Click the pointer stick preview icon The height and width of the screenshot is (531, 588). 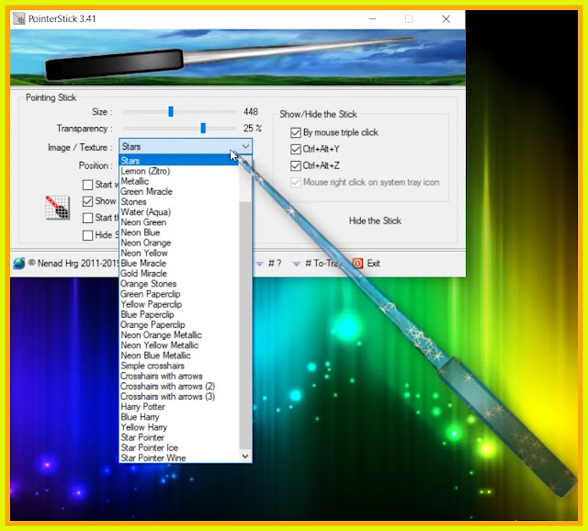[x=57, y=207]
